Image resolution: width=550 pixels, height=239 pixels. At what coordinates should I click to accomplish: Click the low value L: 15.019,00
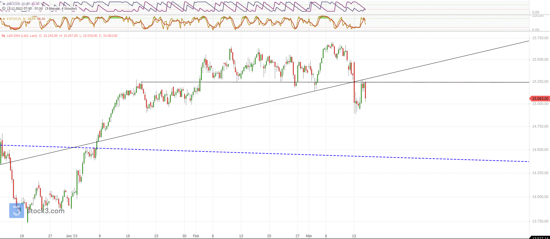(88, 36)
